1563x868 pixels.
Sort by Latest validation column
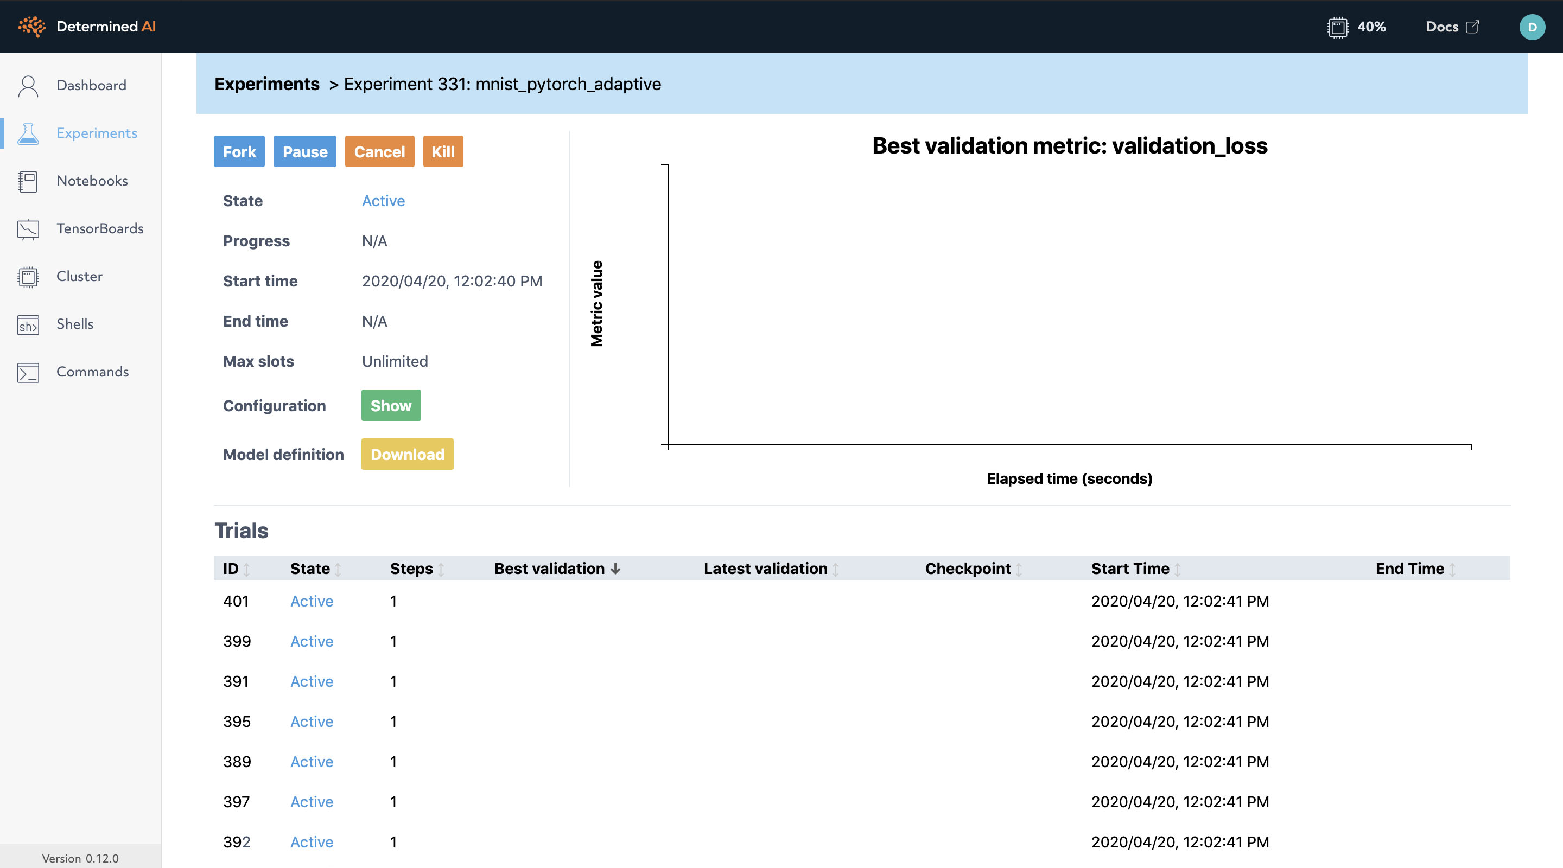point(771,569)
